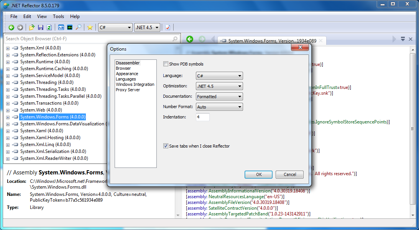Open the C# language dropdown in toolbar

point(115,27)
